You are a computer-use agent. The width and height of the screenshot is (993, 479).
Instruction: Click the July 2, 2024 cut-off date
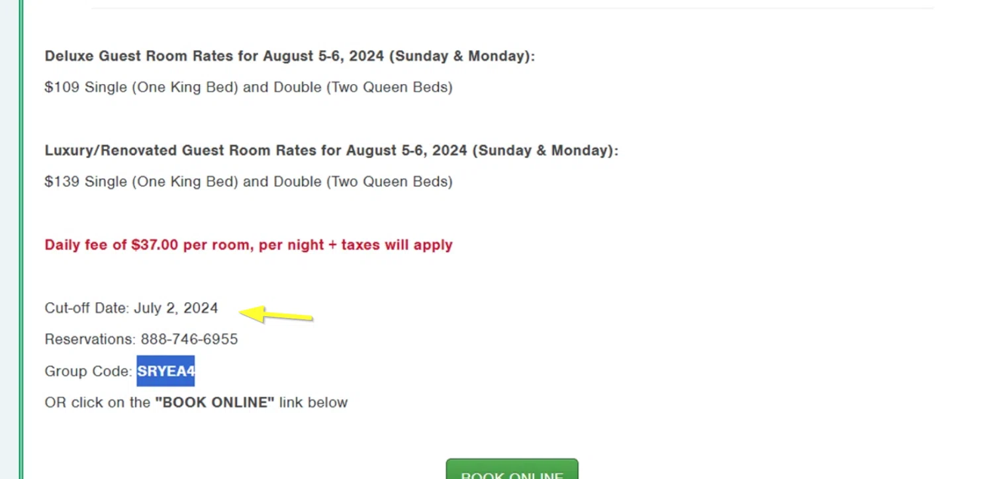tap(175, 308)
